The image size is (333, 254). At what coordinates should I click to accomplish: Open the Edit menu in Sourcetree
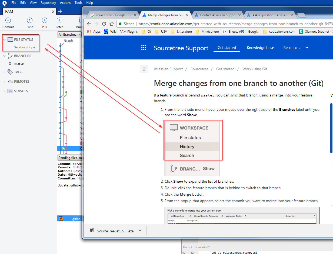23,3
